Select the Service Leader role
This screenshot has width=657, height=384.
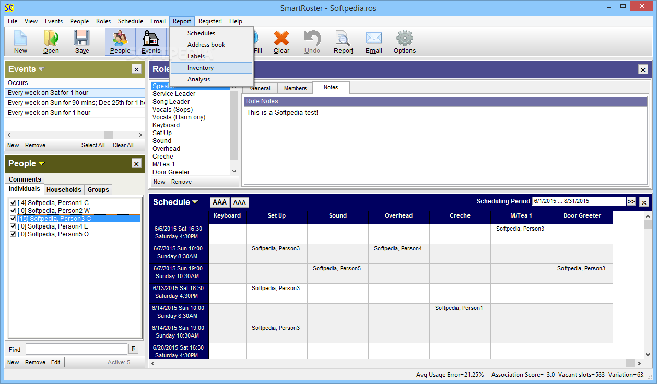coord(174,94)
